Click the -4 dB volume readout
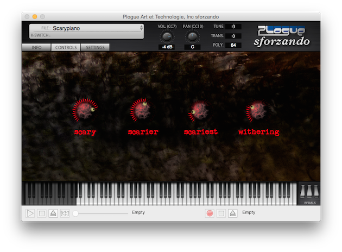Image resolution: width=342 pixels, height=252 pixels. click(x=167, y=47)
